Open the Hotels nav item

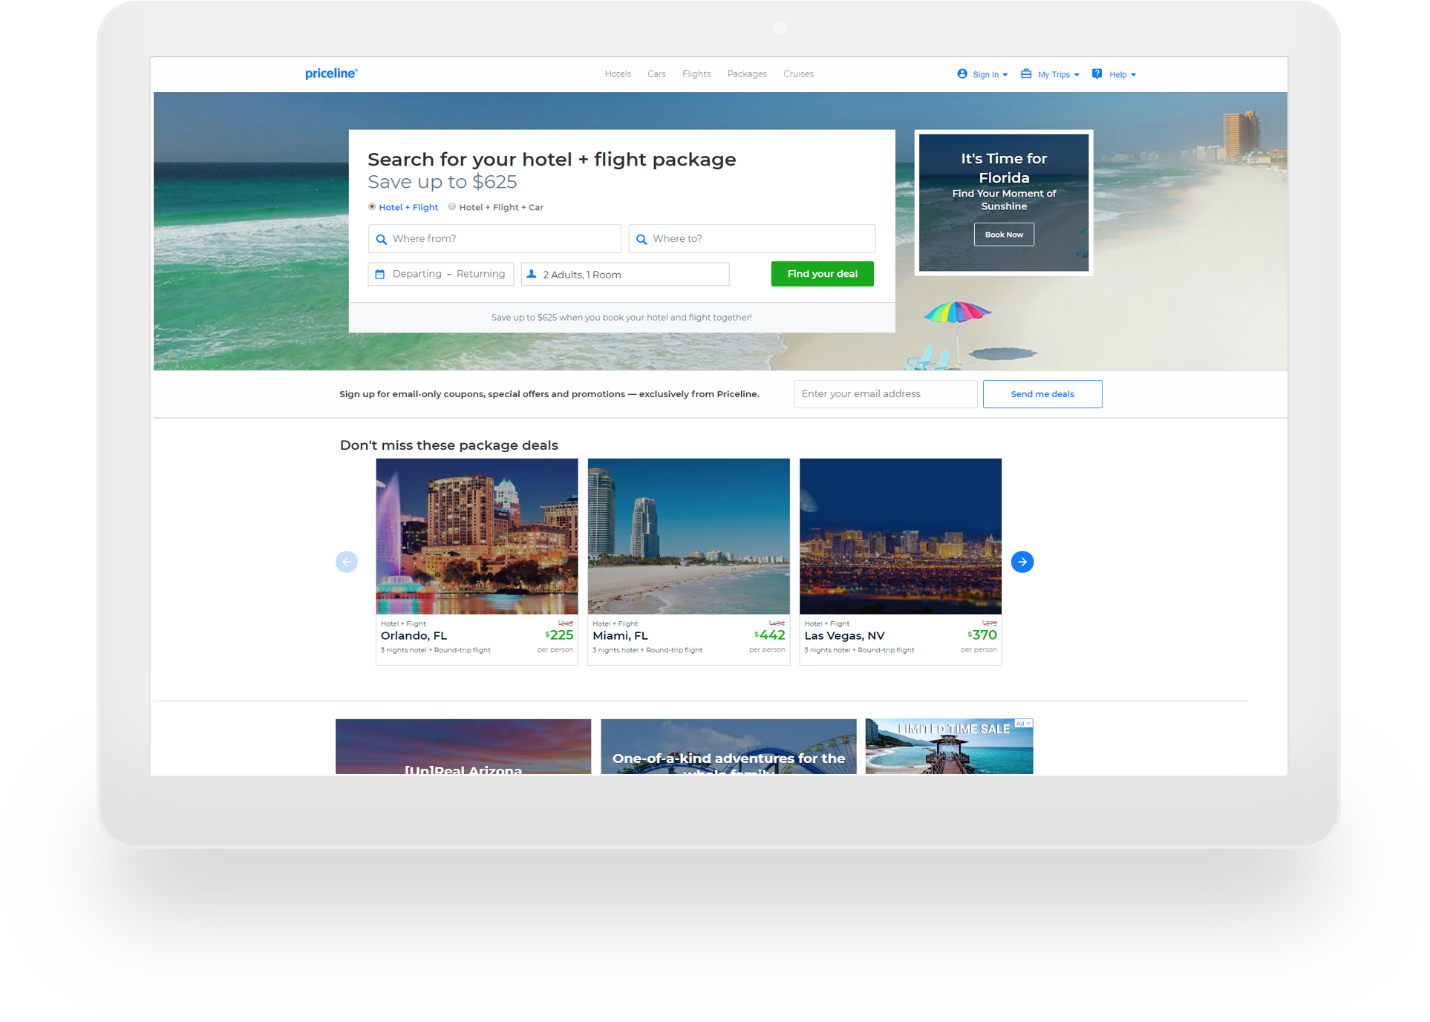(618, 74)
